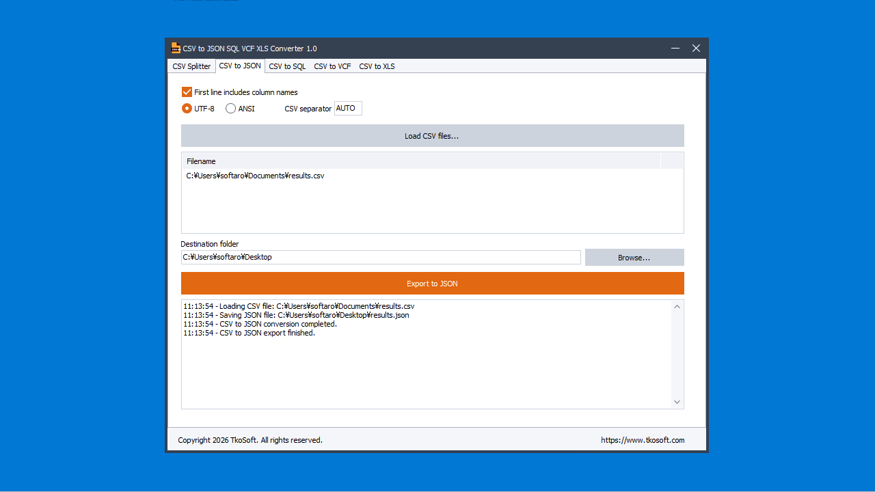Switch to the CSV Splitter tab
The width and height of the screenshot is (875, 492).
(191, 66)
